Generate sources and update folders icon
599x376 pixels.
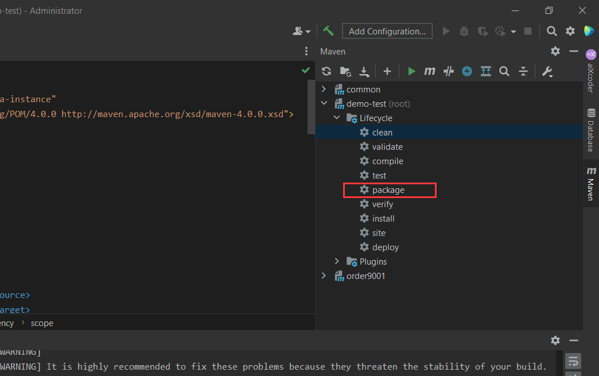pyautogui.click(x=345, y=71)
